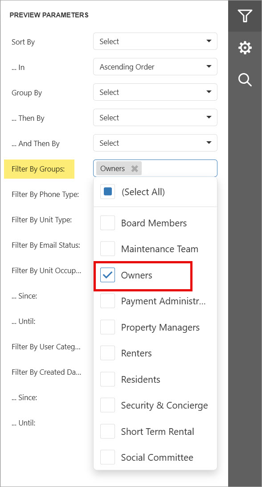The width and height of the screenshot is (262, 487).
Task: Enable the Renters group checkbox
Action: pos(108,353)
